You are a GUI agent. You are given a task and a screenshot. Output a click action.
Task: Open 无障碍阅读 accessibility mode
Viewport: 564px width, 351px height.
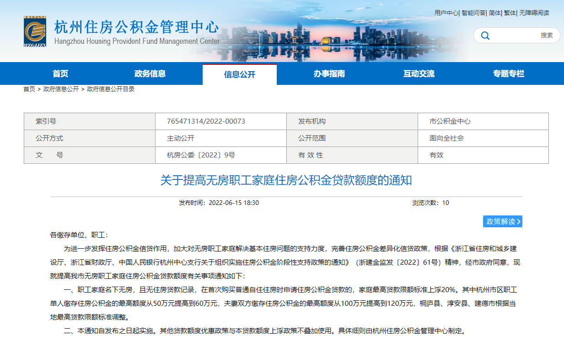[x=534, y=13]
